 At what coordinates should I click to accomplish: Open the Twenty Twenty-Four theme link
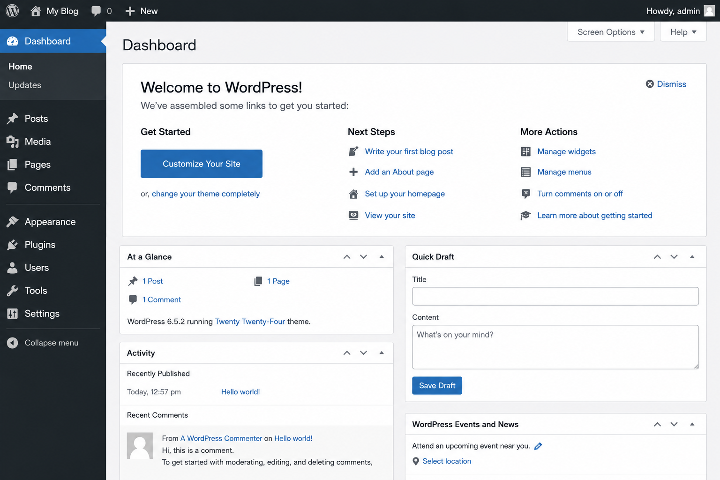coord(250,322)
